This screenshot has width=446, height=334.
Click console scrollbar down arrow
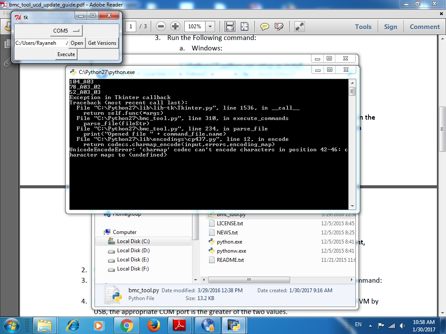[352, 206]
